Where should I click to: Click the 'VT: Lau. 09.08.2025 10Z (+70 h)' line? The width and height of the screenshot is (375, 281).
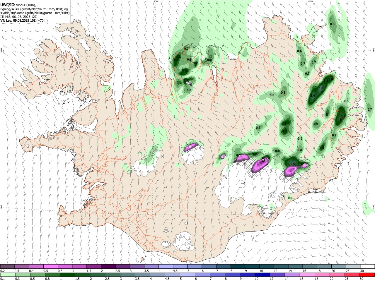(24, 20)
